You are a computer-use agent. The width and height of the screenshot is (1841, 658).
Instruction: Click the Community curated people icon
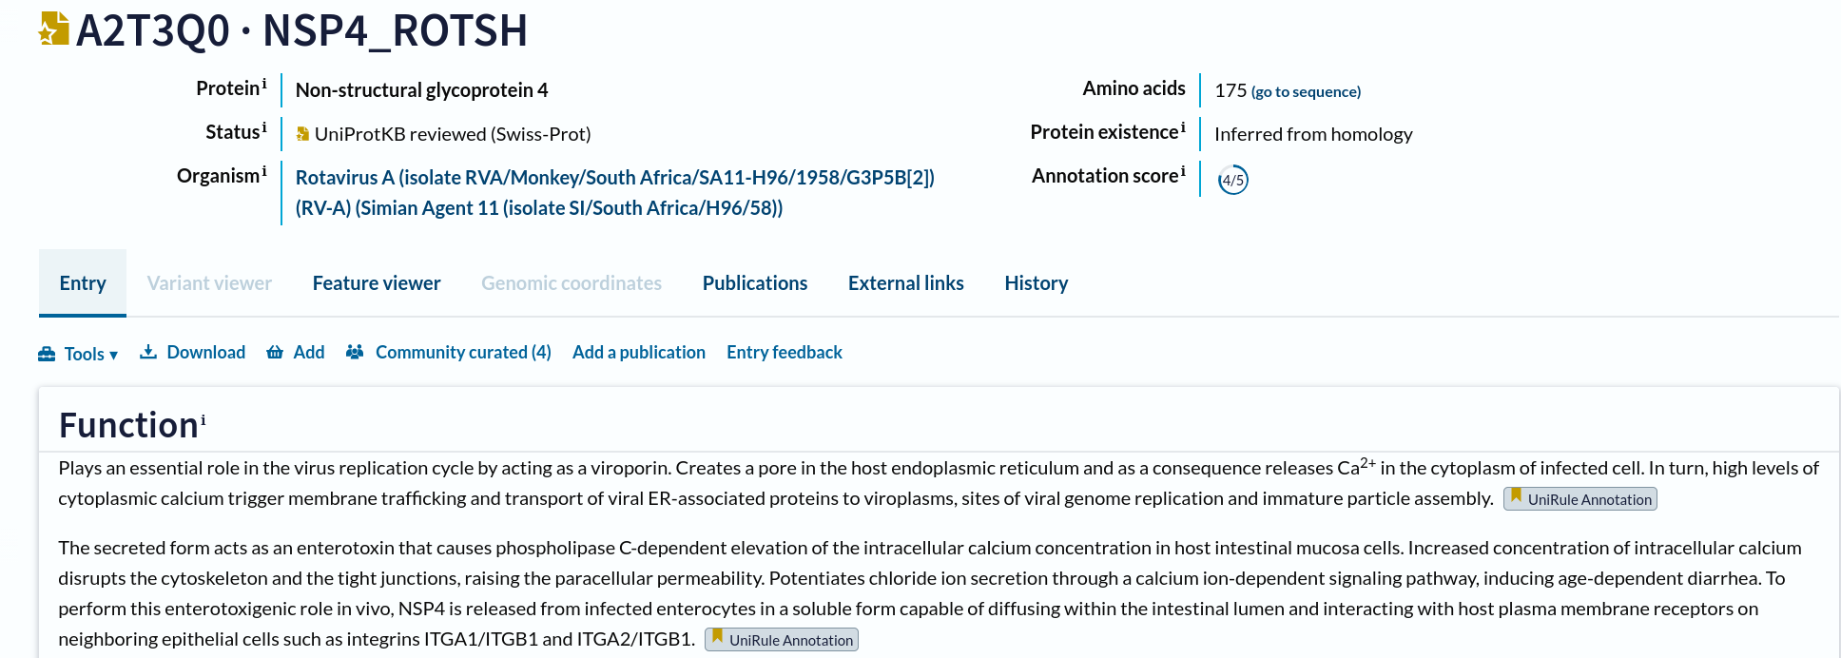pos(355,352)
